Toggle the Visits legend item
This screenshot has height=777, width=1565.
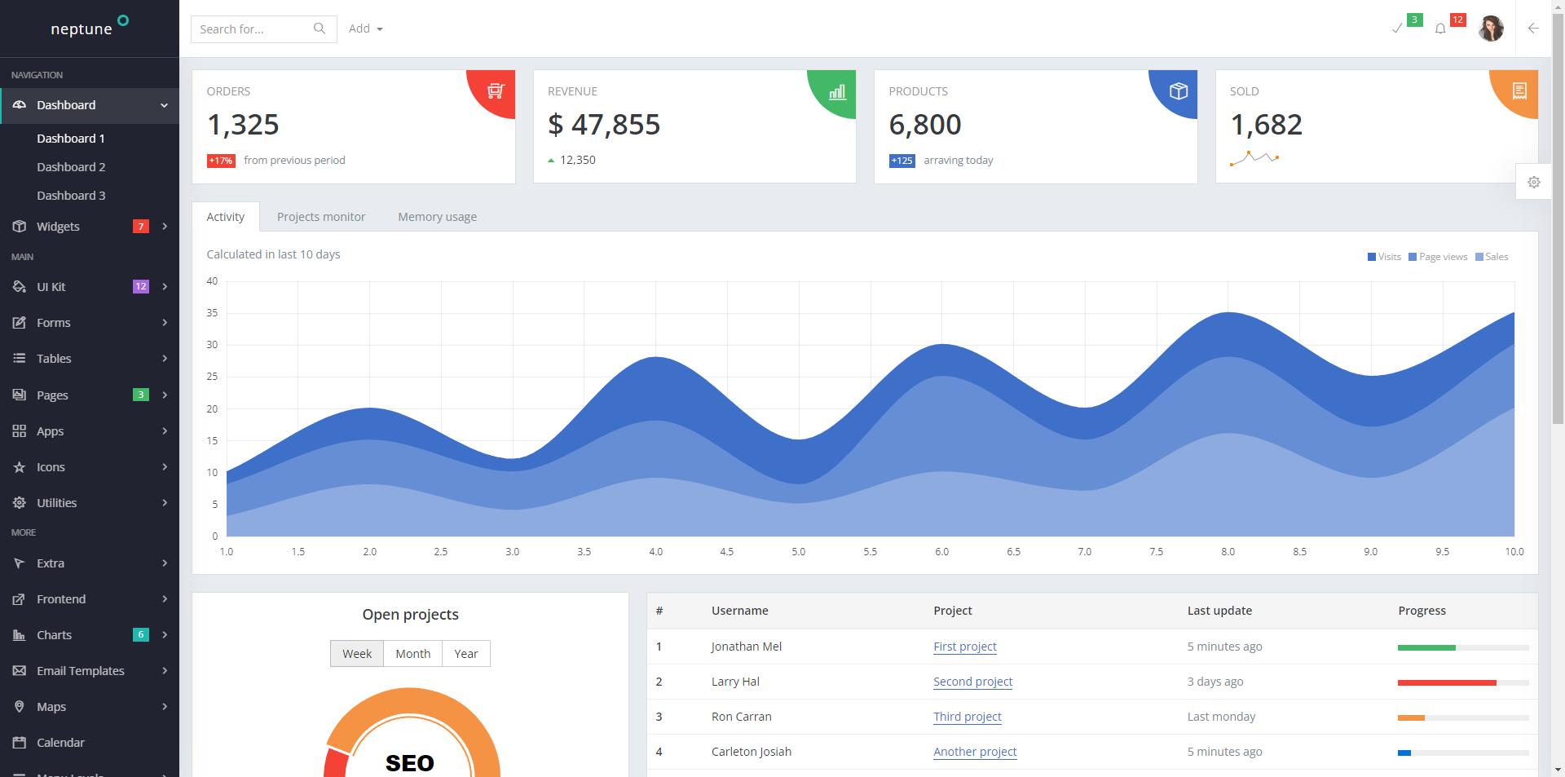point(1384,257)
